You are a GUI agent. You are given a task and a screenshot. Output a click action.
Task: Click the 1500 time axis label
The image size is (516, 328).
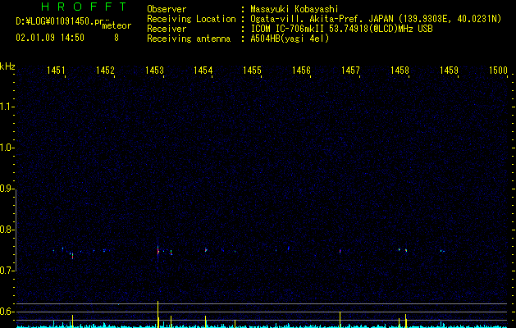click(x=498, y=71)
